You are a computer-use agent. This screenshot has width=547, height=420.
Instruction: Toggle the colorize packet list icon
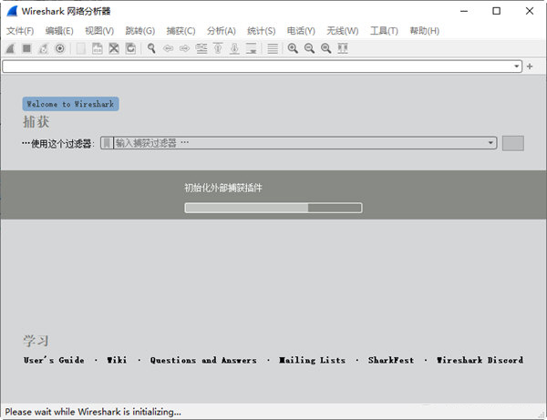coord(273,48)
